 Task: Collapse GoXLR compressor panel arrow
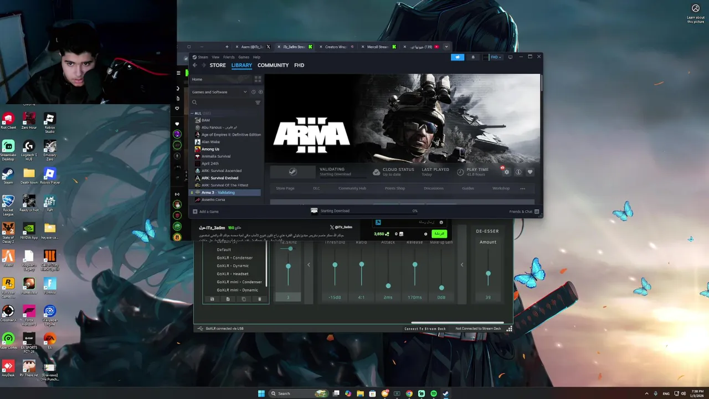pos(462,265)
